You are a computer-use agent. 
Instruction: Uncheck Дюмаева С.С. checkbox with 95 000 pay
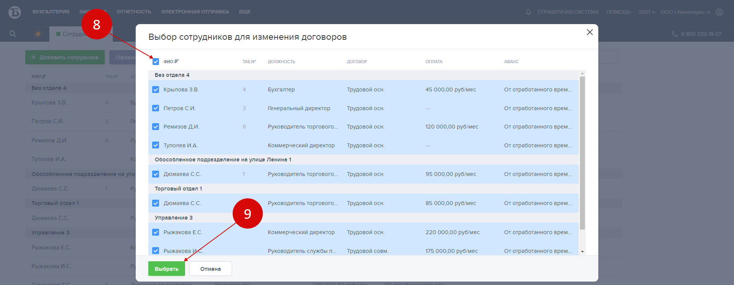pyautogui.click(x=156, y=174)
